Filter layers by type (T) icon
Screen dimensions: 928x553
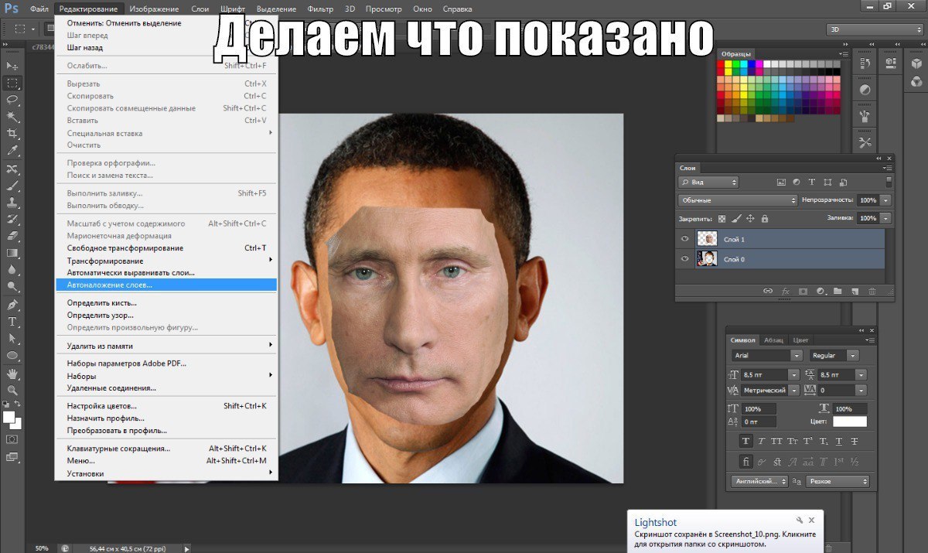click(x=812, y=182)
